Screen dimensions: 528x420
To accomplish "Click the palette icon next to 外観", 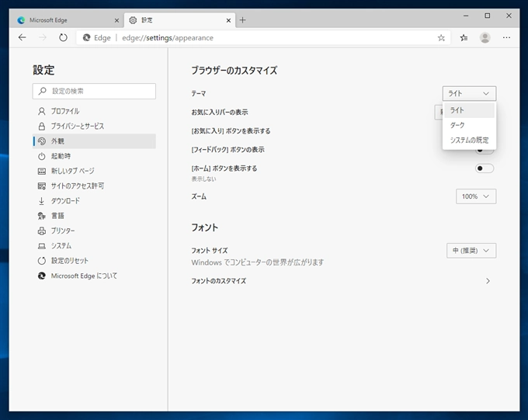I will click(x=42, y=141).
